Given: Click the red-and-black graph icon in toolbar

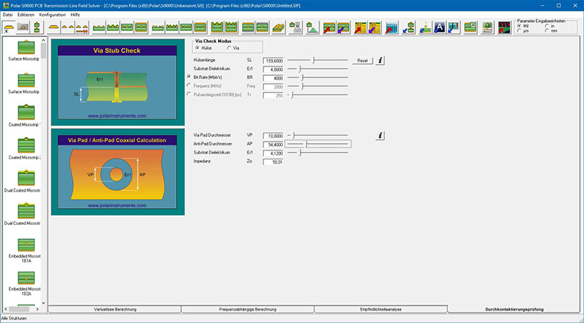Looking at the screenshot, I should [x=504, y=28].
